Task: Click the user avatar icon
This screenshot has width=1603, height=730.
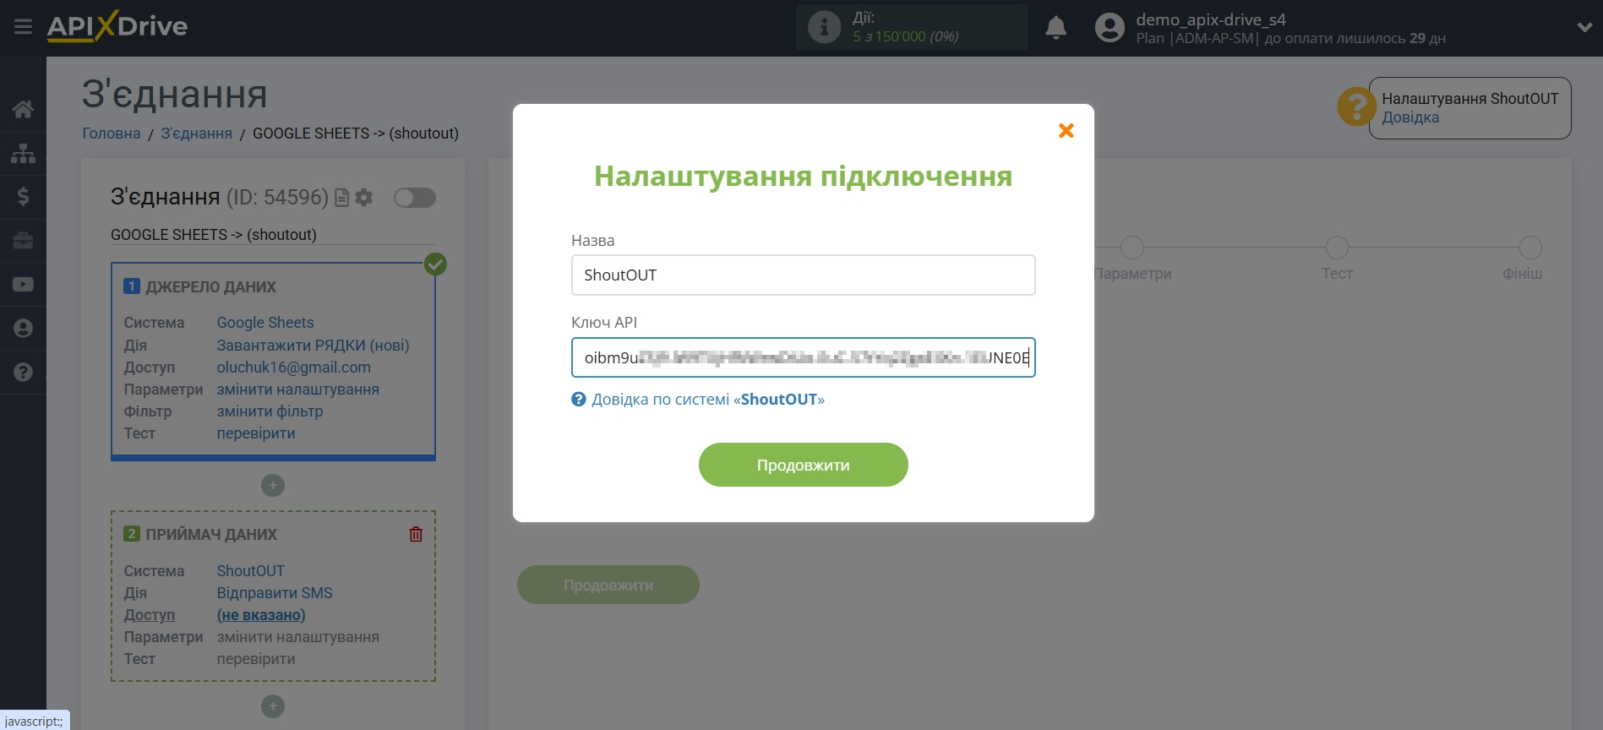Action: 1110,28
